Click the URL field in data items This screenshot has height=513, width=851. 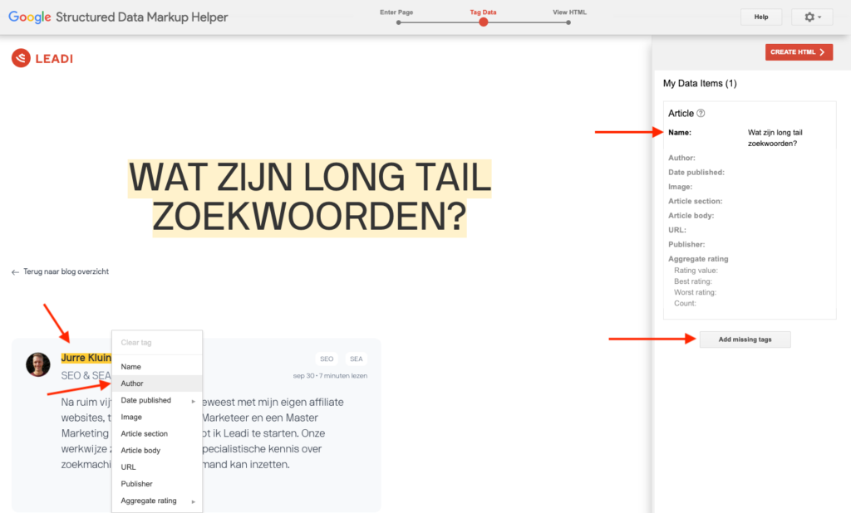click(x=676, y=230)
